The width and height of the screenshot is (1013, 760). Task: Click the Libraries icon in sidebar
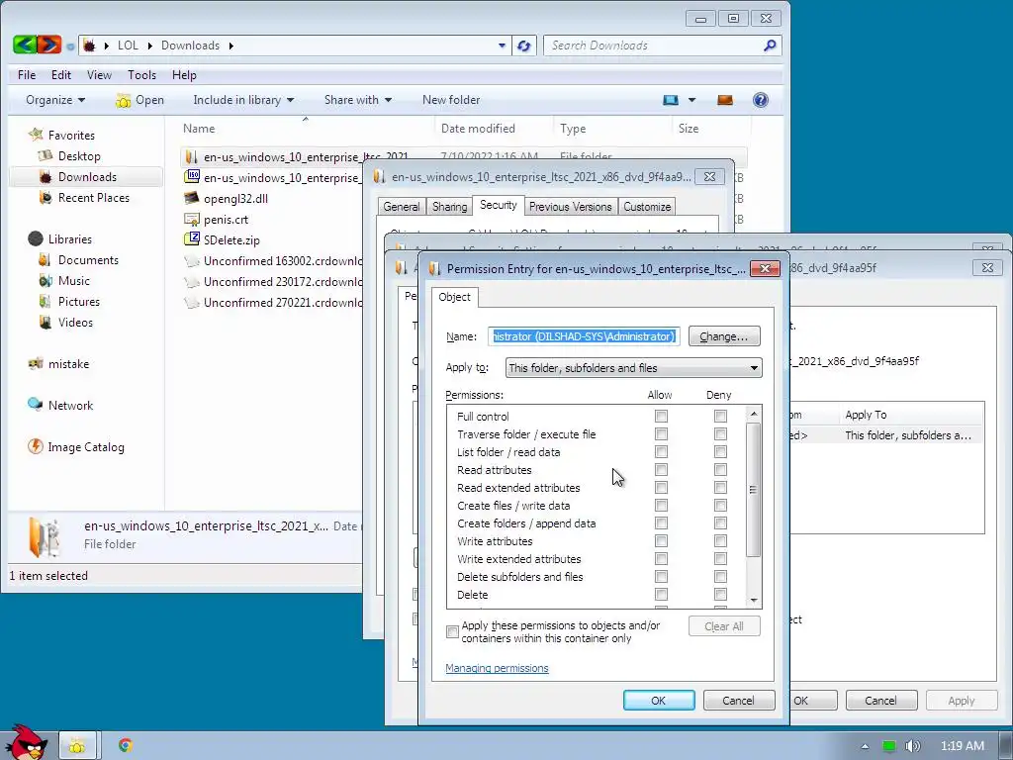click(x=36, y=238)
